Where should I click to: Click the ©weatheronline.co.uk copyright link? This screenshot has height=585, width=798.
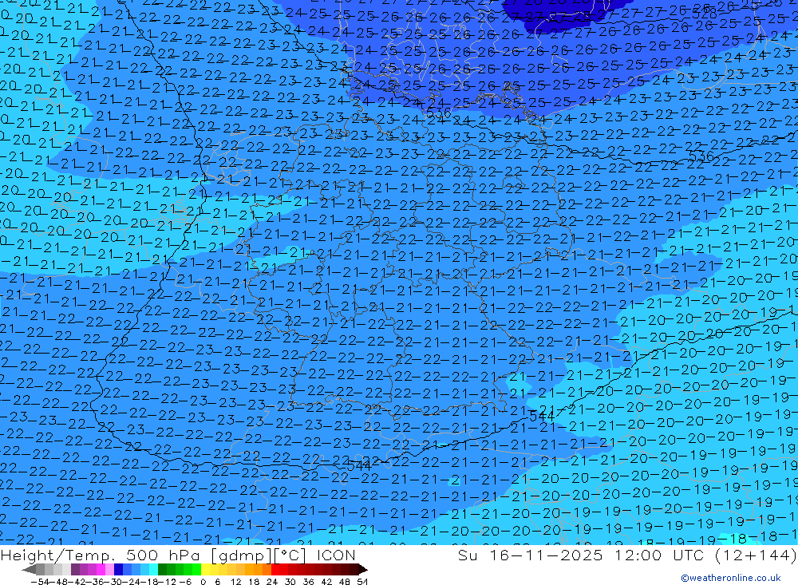(731, 578)
